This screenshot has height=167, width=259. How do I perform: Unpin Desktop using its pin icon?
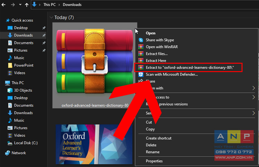pyautogui.click(x=44, y=28)
